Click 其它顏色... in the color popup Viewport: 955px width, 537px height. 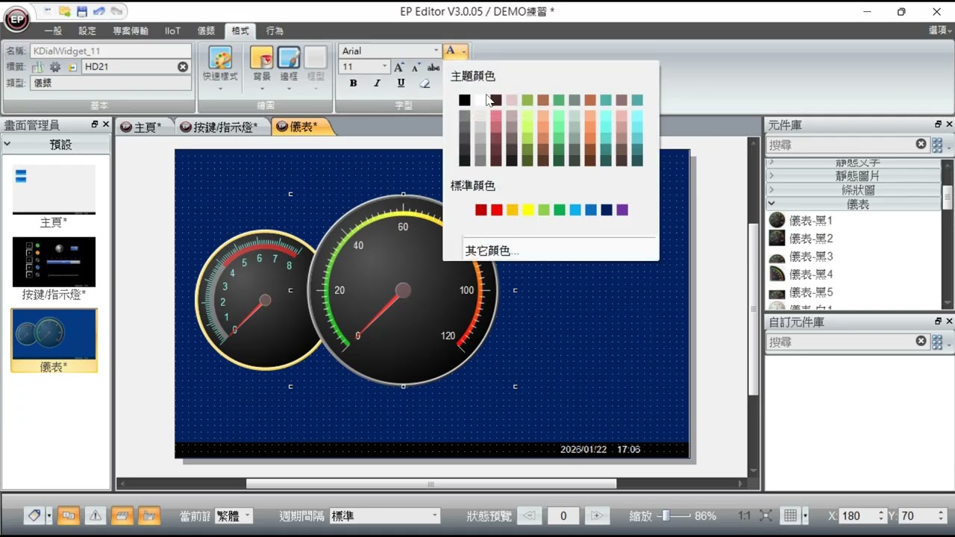(492, 251)
